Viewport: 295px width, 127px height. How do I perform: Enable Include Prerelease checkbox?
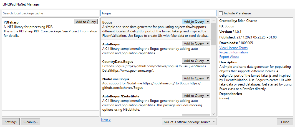(221, 13)
